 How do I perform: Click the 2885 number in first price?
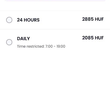[88, 19]
